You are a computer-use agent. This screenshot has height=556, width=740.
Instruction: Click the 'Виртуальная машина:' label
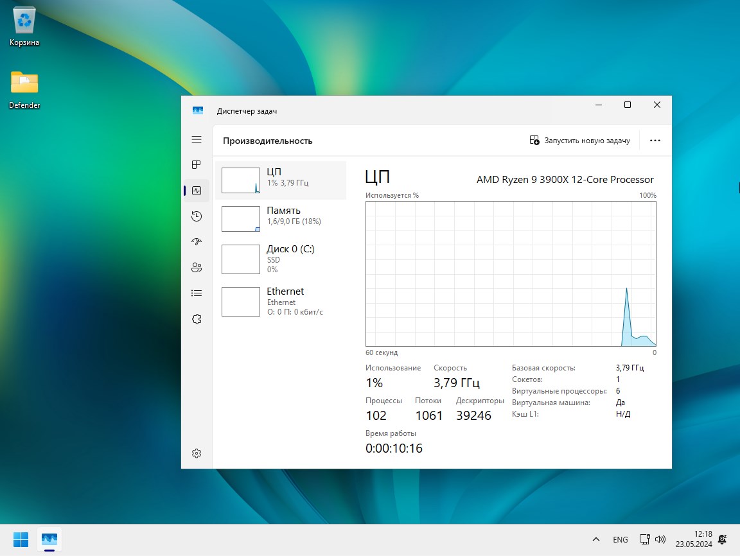tap(551, 403)
